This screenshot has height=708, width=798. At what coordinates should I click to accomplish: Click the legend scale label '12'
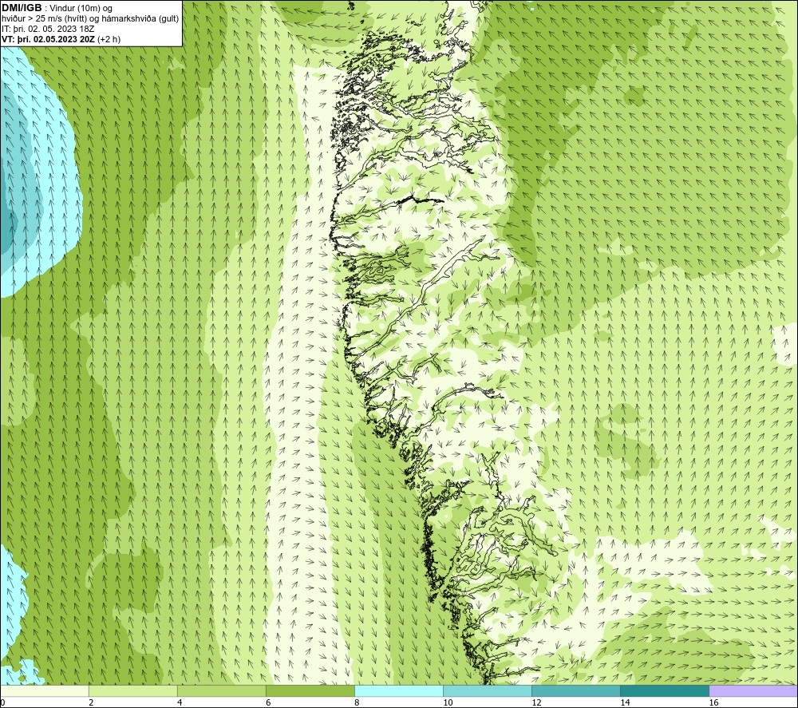coord(536,703)
